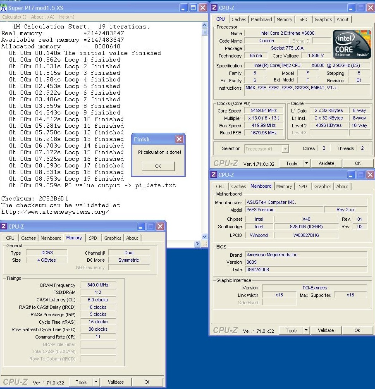Image resolution: width=375 pixels, height=389 pixels.
Task: Minimize the CPU-Z processor window
Action: pos(351,8)
